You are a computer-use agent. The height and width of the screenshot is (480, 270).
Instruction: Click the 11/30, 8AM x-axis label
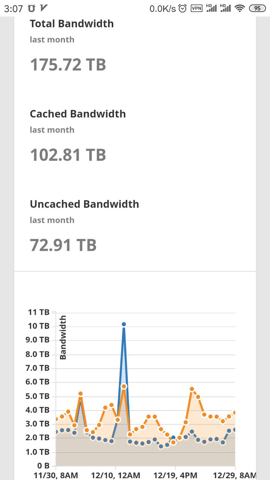coord(56,475)
